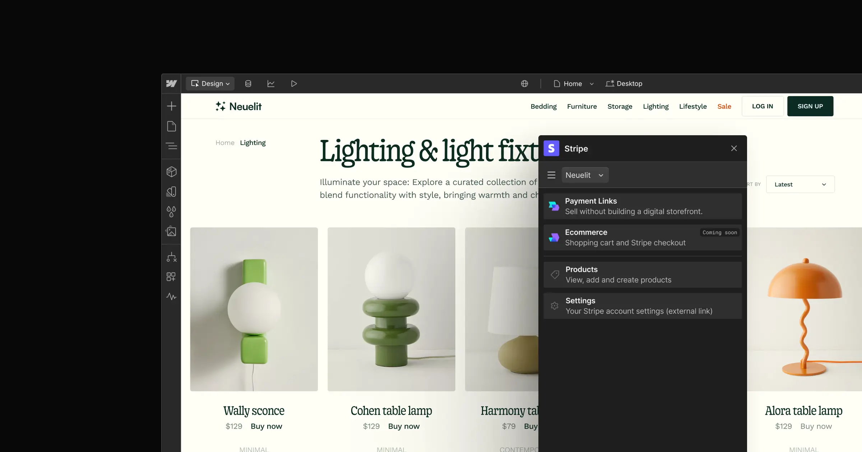Open the Navigator panel icon

(x=171, y=146)
